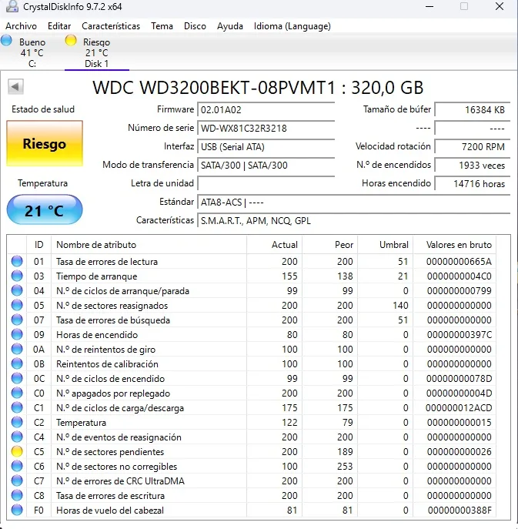Click the Interfaz field USB (Serial ATA)
This screenshot has width=518, height=529.
[x=266, y=147]
